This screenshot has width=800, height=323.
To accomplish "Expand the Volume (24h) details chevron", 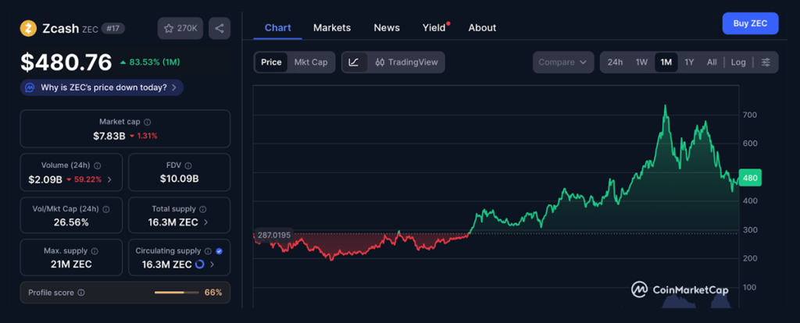I will tap(109, 179).
